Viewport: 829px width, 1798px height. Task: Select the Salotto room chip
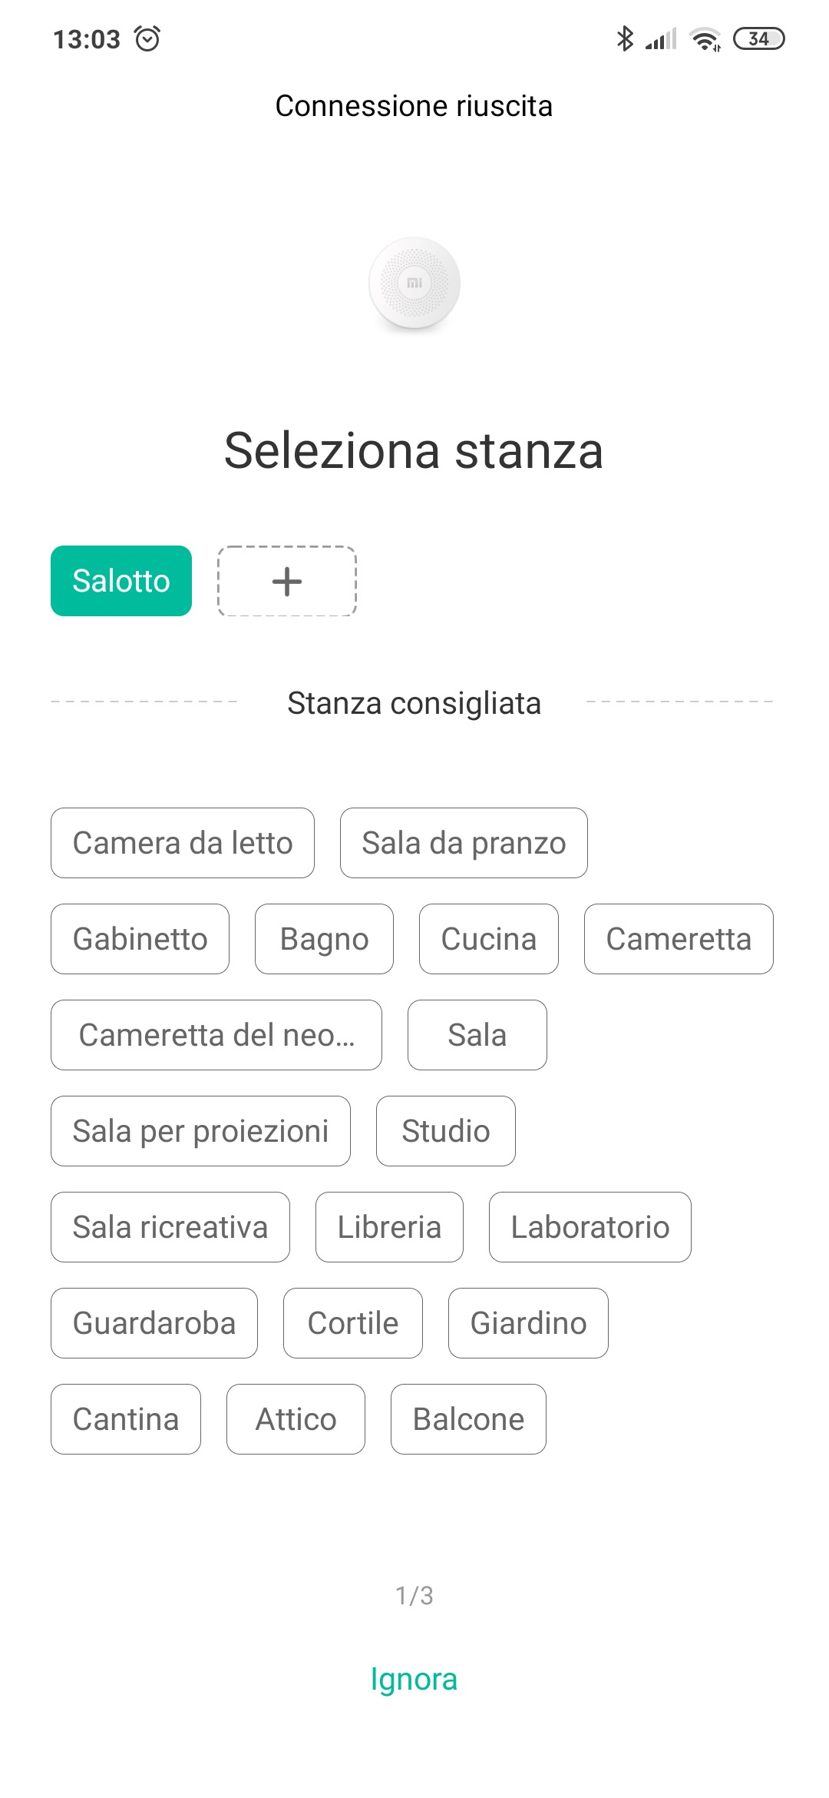click(121, 581)
